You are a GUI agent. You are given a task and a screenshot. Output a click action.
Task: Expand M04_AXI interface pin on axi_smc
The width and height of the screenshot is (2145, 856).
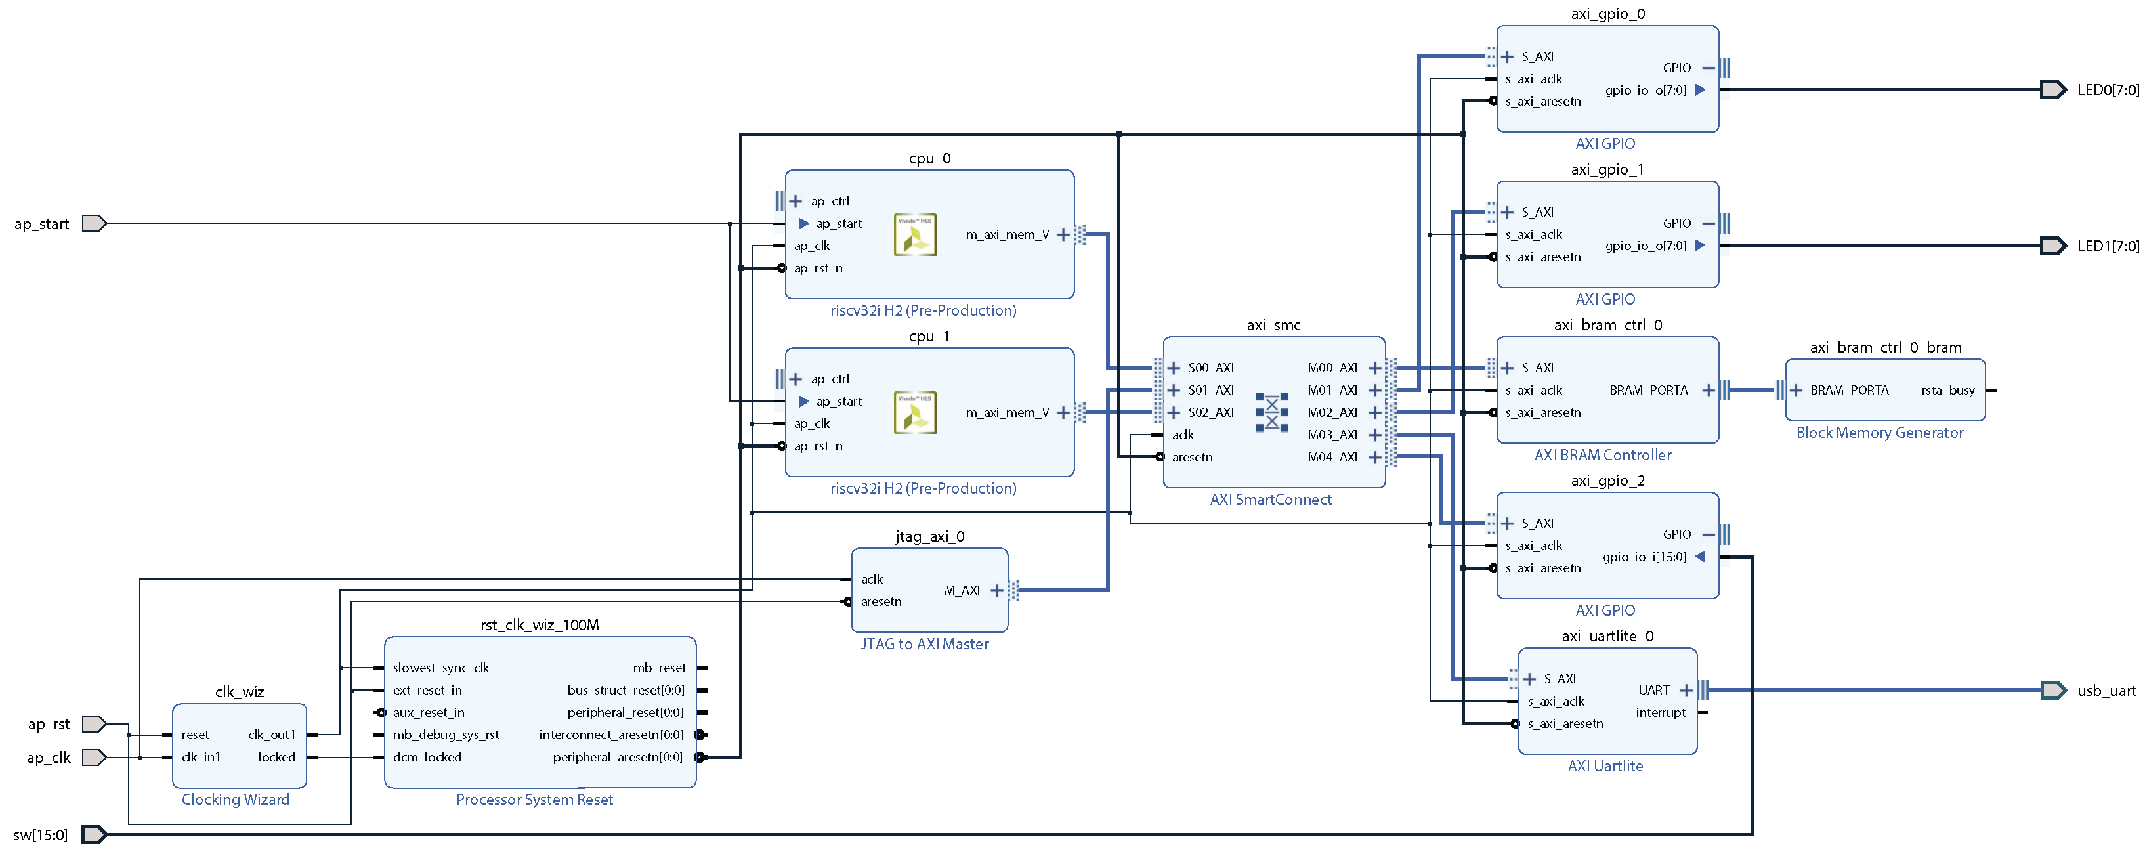click(1375, 457)
